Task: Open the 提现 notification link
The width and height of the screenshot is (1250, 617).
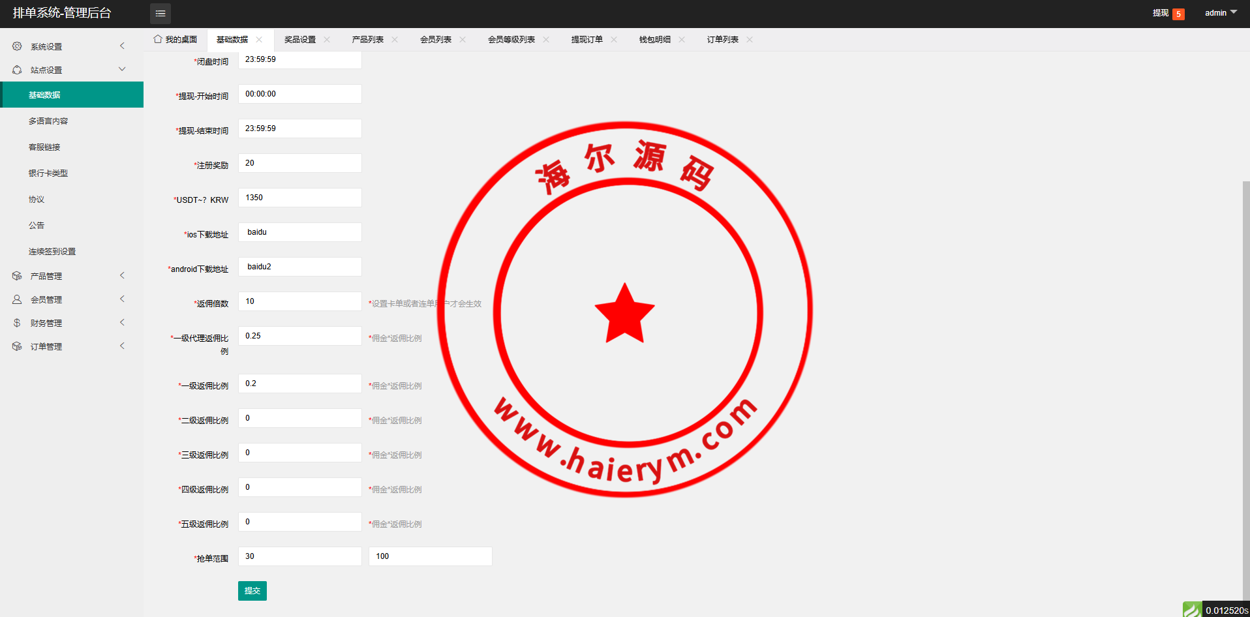Action: pos(1160,13)
